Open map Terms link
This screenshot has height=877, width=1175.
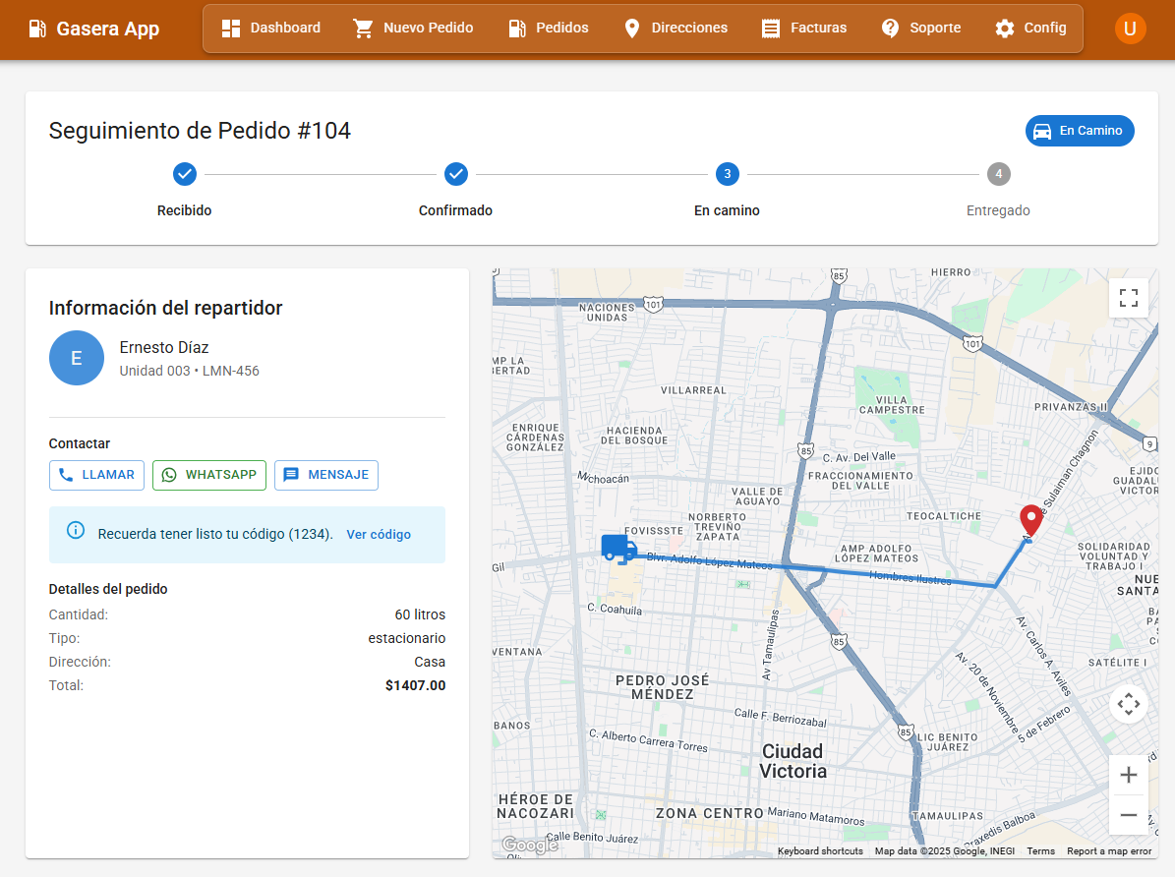coord(1041,850)
